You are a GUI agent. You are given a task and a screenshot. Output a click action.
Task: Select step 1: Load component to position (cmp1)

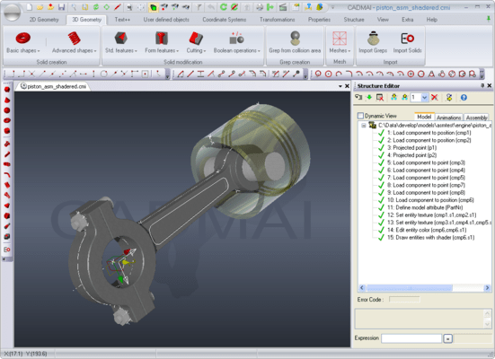coord(429,133)
